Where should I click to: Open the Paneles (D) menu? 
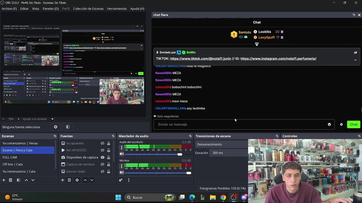pyautogui.click(x=51, y=9)
